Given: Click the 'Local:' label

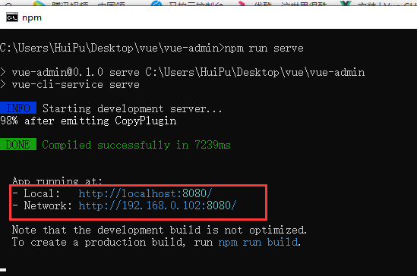Looking at the screenshot, I should pyautogui.click(x=42, y=193).
